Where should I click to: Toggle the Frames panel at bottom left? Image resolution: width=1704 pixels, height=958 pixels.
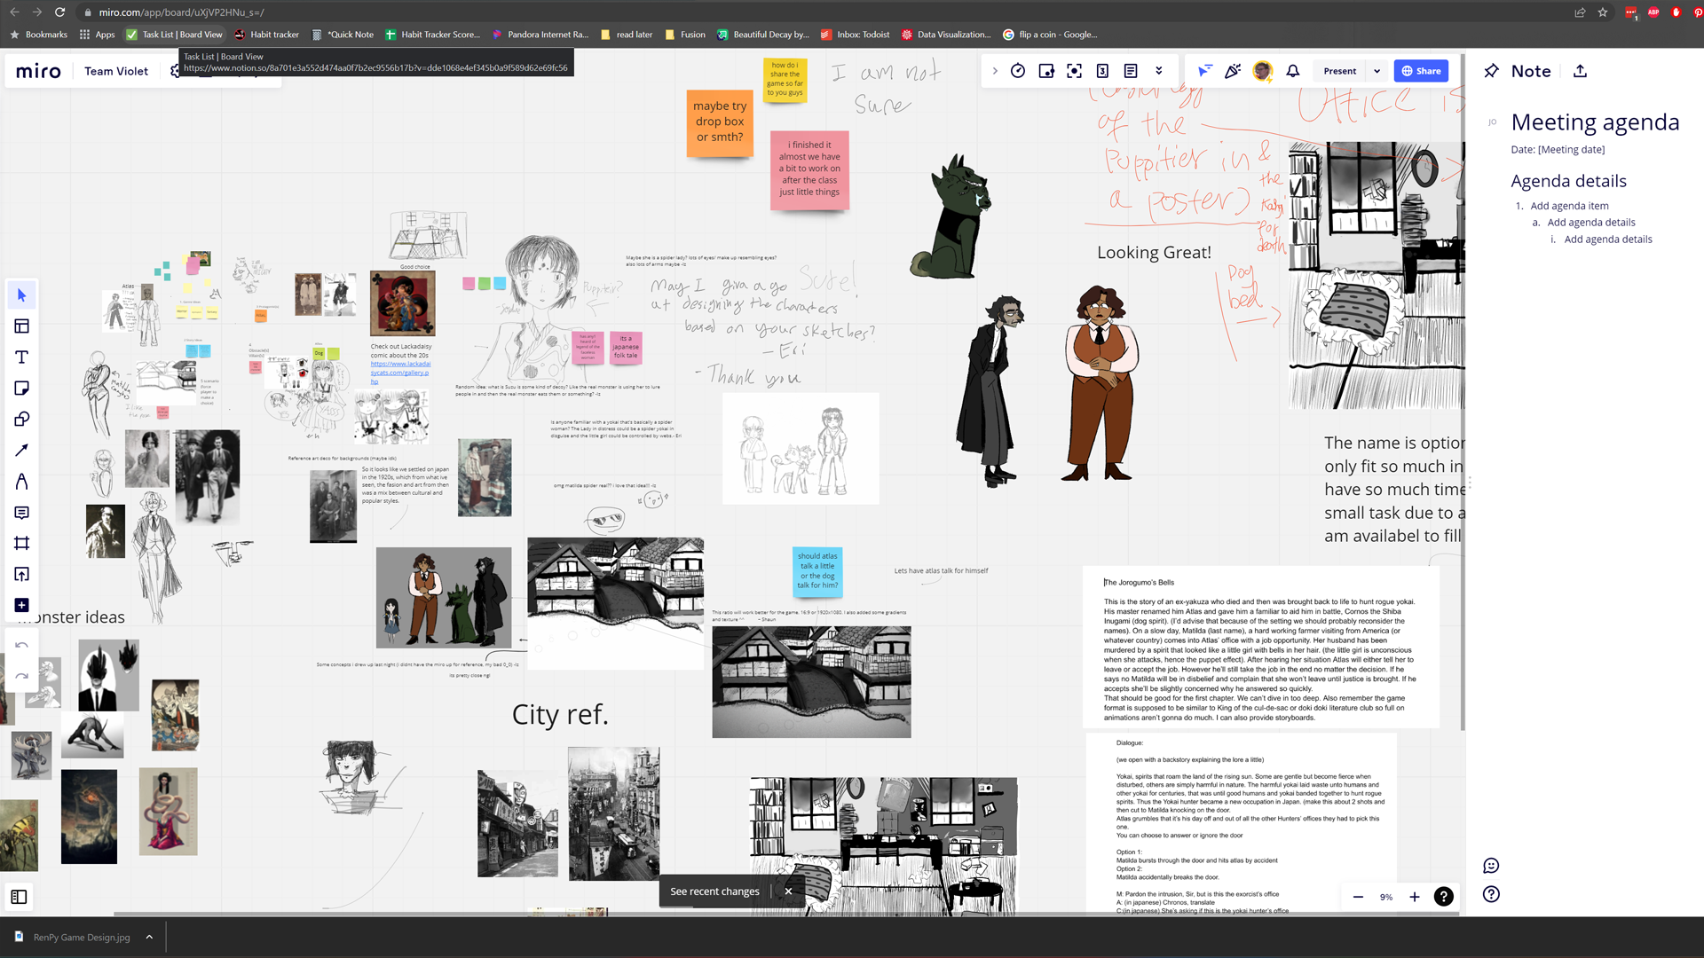(x=19, y=897)
